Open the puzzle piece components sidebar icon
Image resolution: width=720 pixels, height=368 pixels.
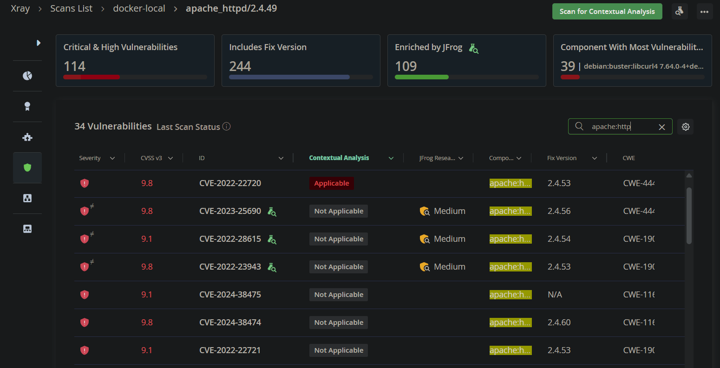(27, 137)
